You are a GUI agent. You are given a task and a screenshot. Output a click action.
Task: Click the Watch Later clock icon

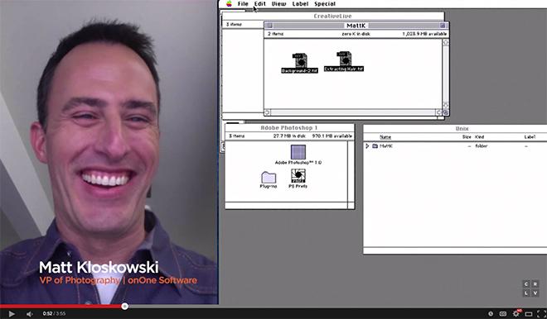491,314
